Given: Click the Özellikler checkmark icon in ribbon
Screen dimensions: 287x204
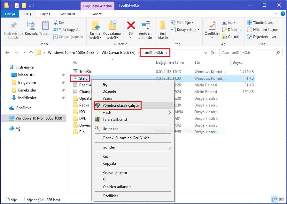Looking at the screenshot, I should click(x=212, y=25).
